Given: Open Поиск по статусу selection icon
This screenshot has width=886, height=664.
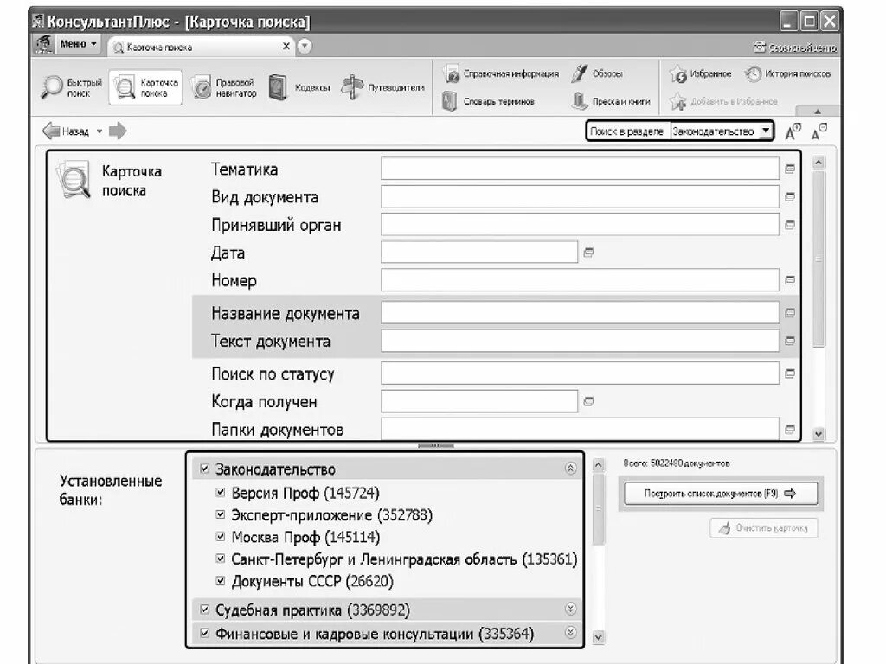Looking at the screenshot, I should tap(790, 373).
